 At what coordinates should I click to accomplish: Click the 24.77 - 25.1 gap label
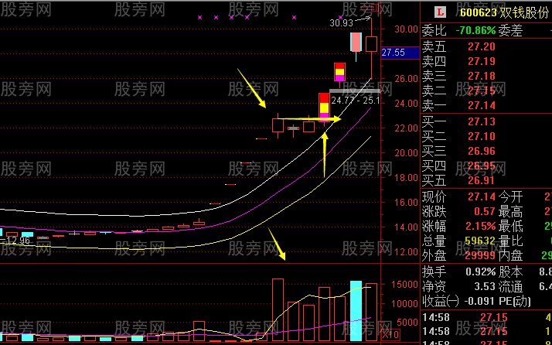pos(356,101)
